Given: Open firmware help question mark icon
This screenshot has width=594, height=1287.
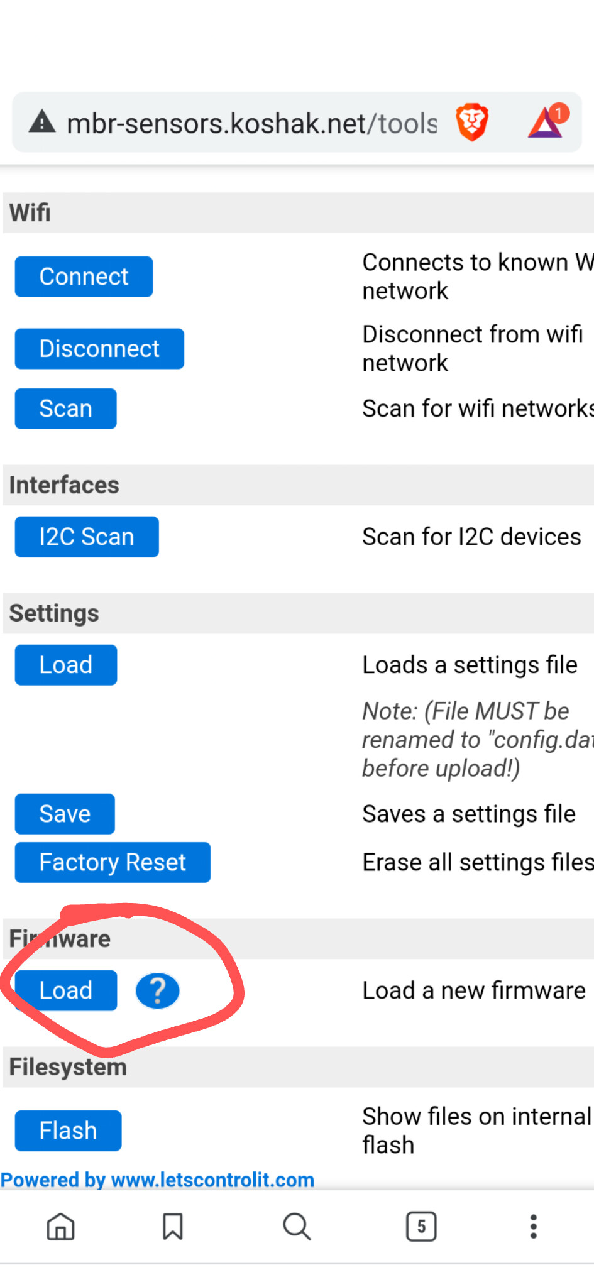Looking at the screenshot, I should (x=158, y=990).
